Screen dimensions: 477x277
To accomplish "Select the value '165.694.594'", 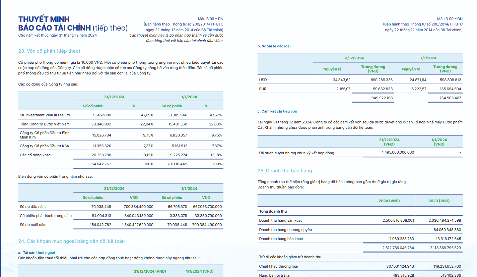I will 451,89.
